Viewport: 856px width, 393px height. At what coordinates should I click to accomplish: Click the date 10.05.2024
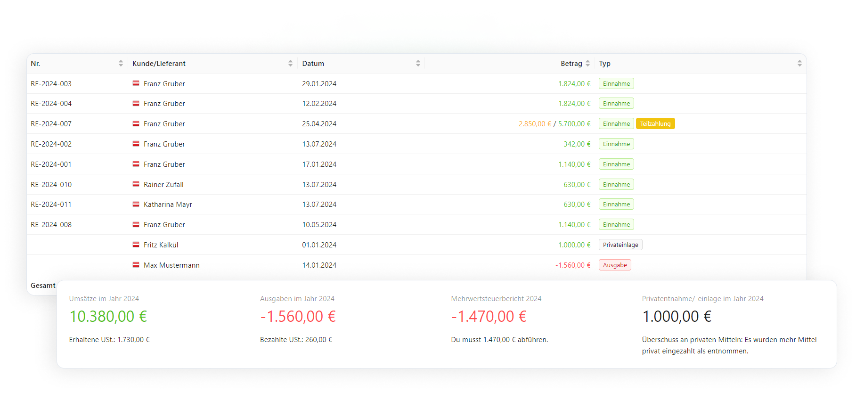319,225
